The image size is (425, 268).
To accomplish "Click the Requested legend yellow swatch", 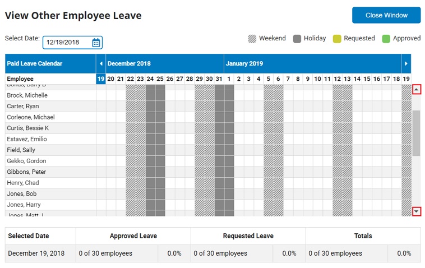I will [337, 39].
